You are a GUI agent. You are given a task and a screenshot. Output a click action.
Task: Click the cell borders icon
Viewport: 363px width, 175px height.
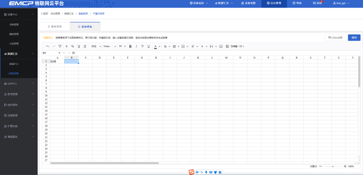click(174, 46)
